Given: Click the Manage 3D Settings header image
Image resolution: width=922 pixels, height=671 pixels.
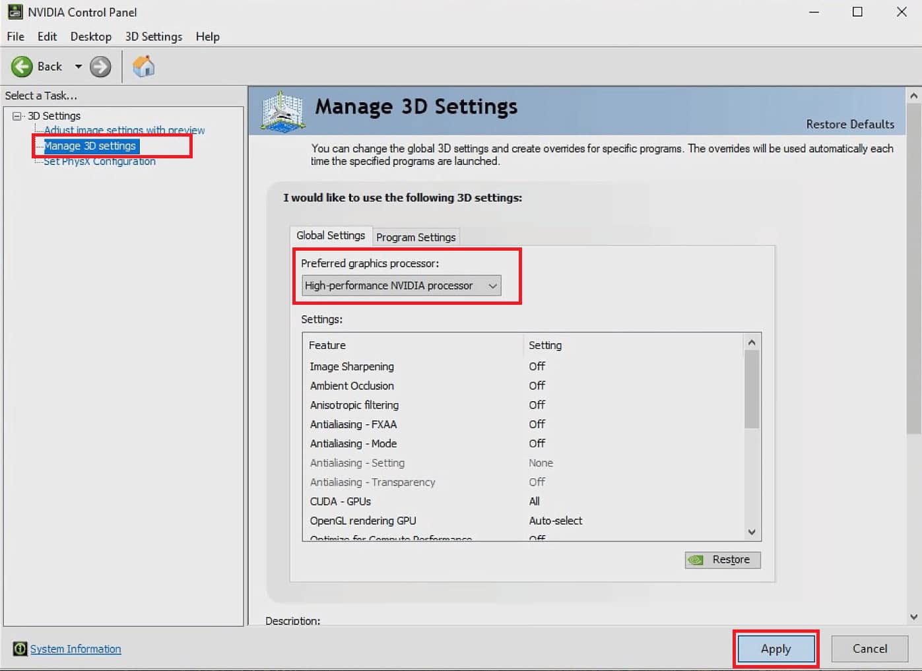Looking at the screenshot, I should tap(282, 111).
